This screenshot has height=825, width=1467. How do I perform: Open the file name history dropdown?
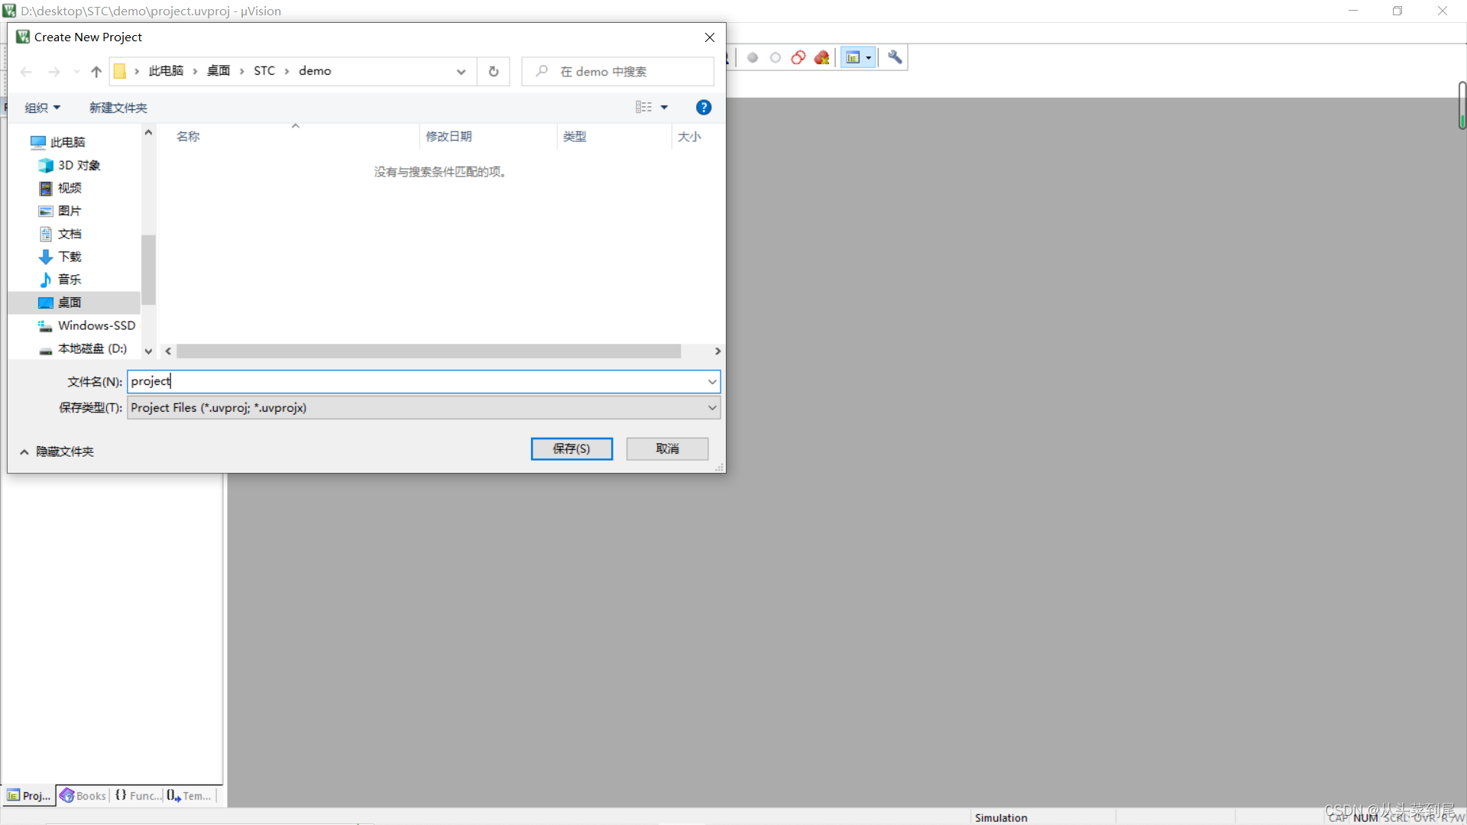pyautogui.click(x=712, y=381)
